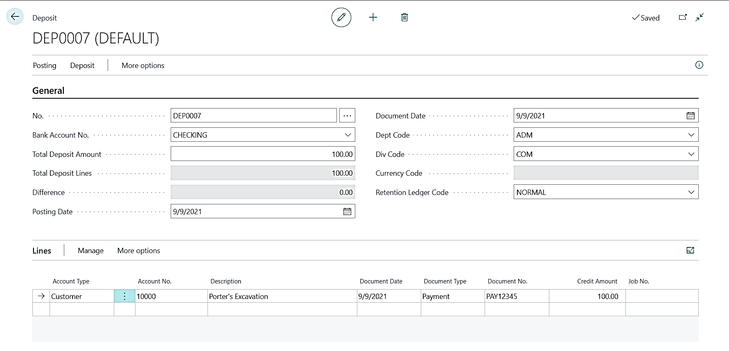The image size is (729, 351).
Task: Select the Credit Amount cell showing 100.00
Action: (x=587, y=297)
